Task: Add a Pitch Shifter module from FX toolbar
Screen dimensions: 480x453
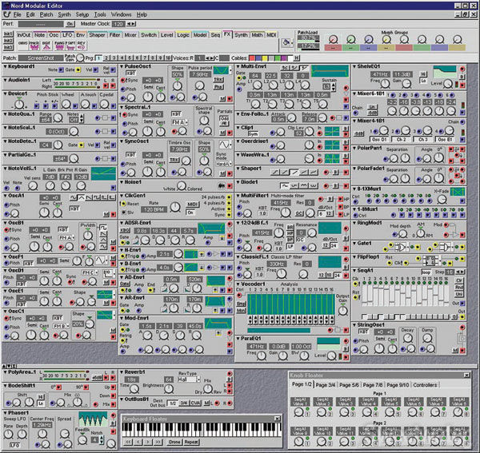Action: [x=70, y=46]
